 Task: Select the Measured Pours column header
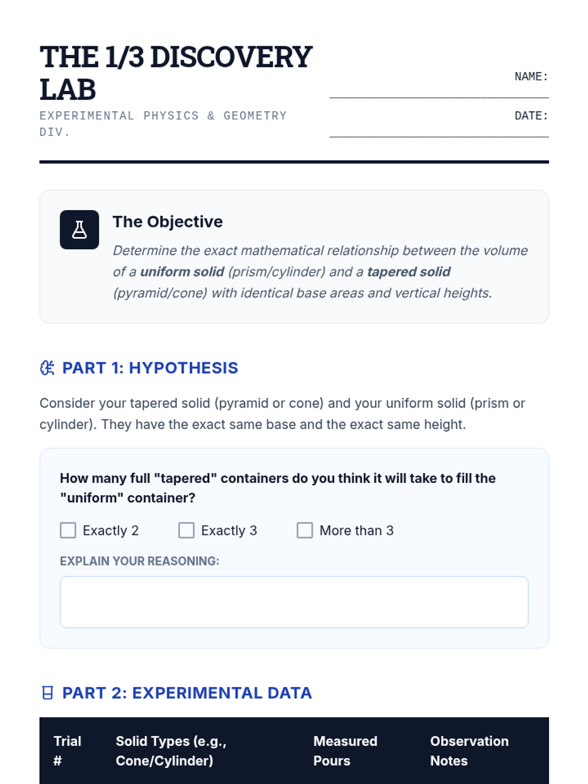pyautogui.click(x=345, y=751)
